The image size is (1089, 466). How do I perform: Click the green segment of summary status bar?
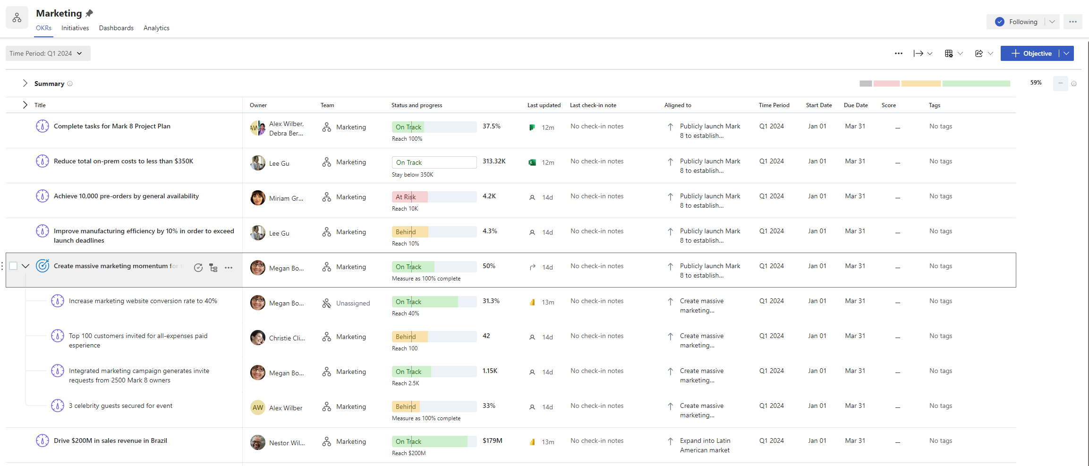976,84
